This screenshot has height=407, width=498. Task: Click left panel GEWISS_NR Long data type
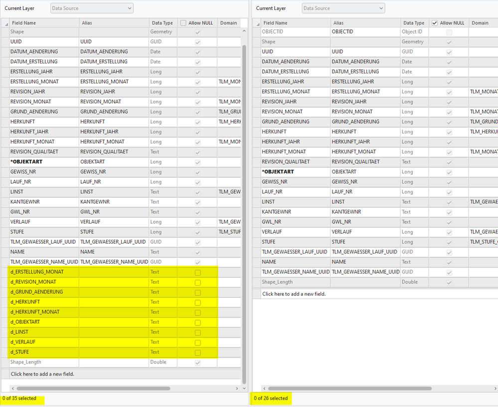(x=163, y=171)
